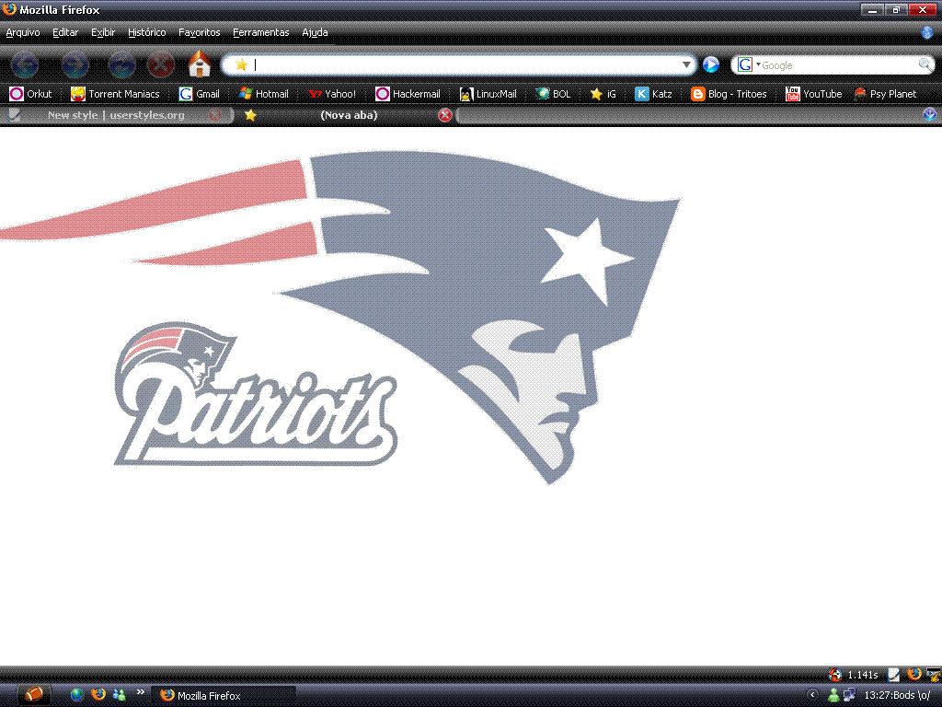
Task: Reload the page with the Reload button
Action: (121, 64)
